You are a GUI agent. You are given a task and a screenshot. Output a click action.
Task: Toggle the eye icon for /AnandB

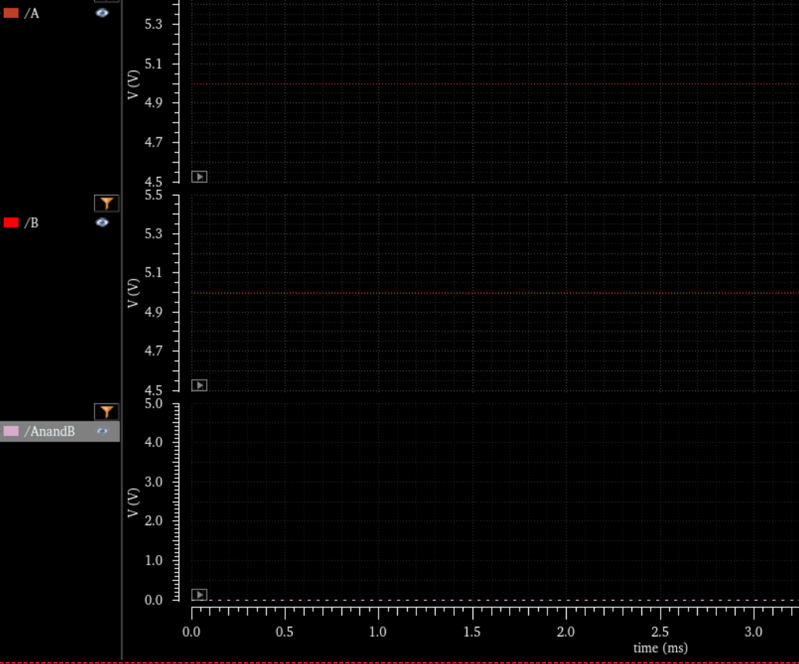click(102, 431)
